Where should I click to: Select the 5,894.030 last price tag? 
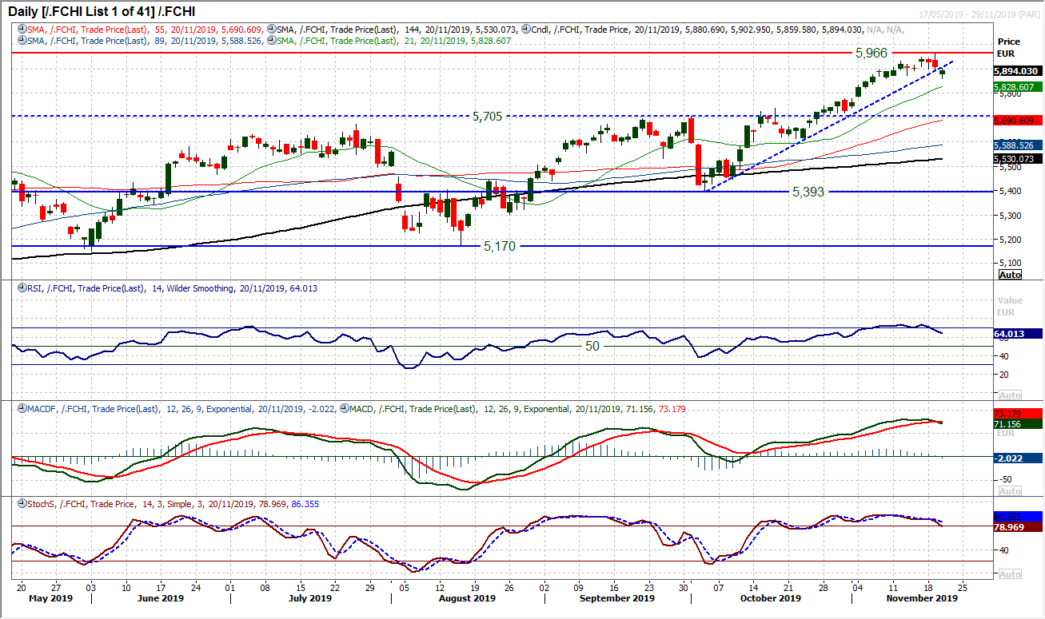point(1018,71)
